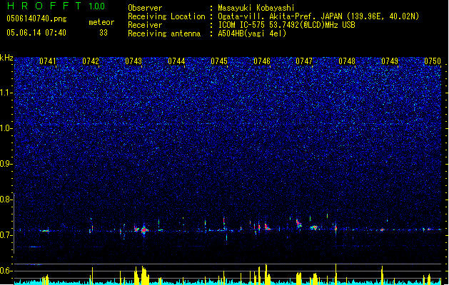Screen dimensions: 449x285
Task: Click the date stamp 05.06.14 07:40
Action: pos(36,33)
